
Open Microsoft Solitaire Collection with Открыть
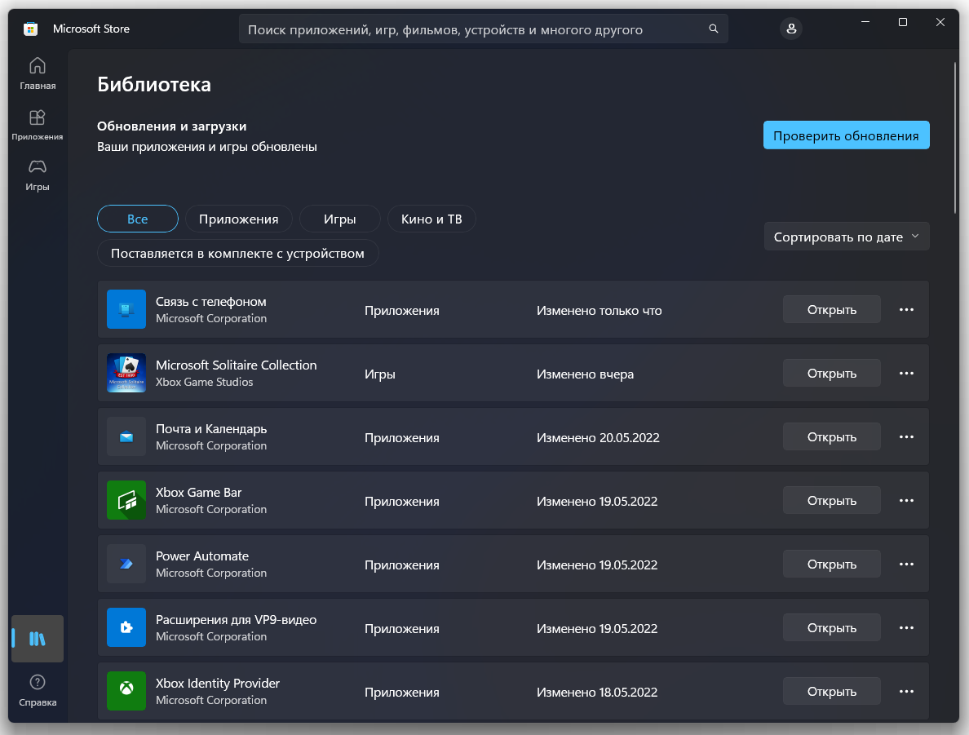[x=831, y=374]
